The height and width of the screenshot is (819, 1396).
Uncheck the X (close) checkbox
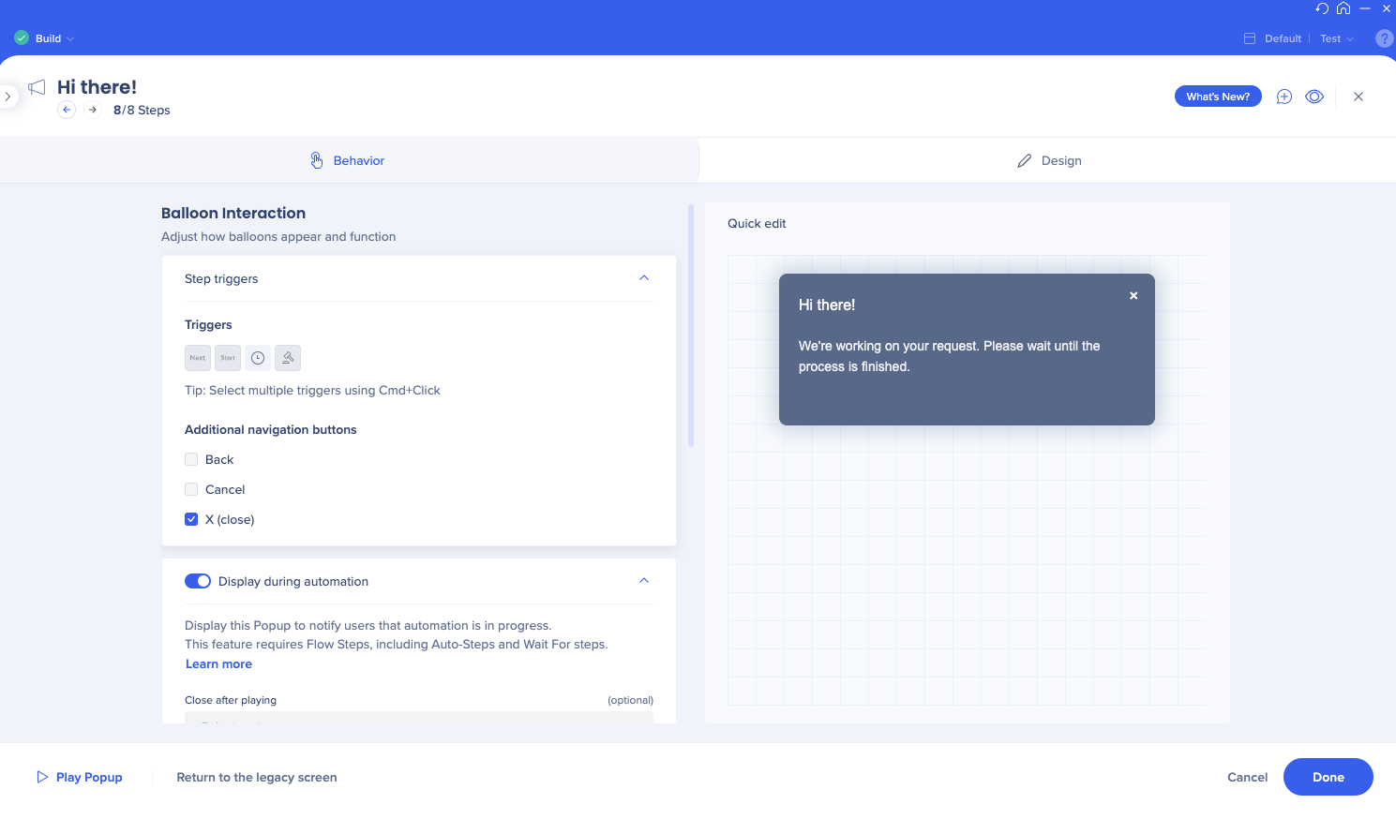pos(191,519)
